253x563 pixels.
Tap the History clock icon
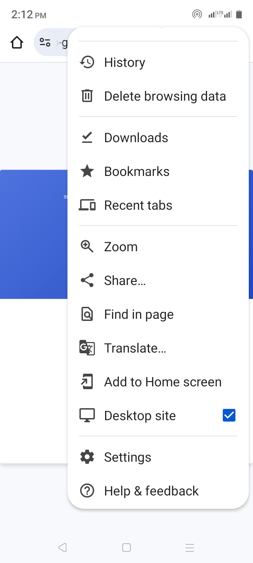point(87,62)
